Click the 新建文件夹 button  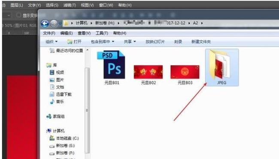201,42
